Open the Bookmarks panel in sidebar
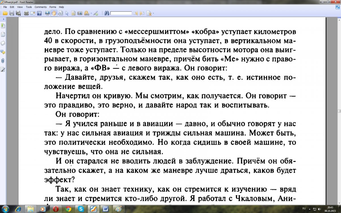 pyautogui.click(x=3, y=26)
